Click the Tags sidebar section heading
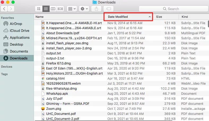 (5, 74)
